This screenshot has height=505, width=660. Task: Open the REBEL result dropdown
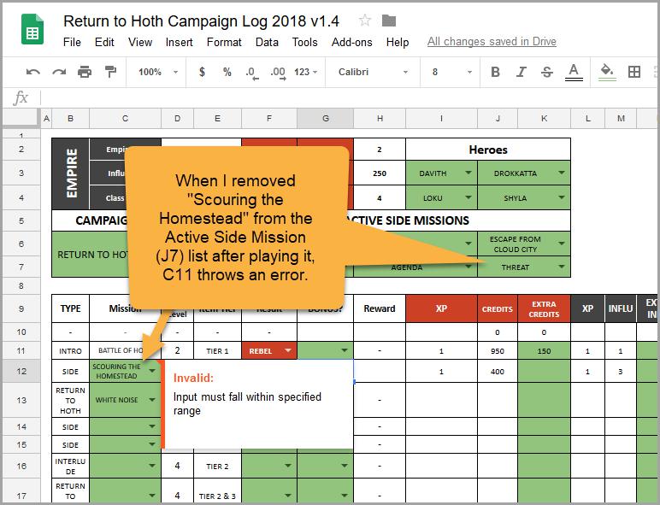pyautogui.click(x=288, y=350)
